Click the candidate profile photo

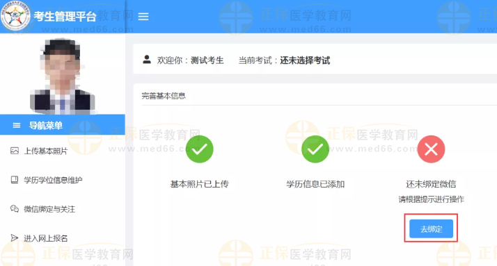click(x=63, y=76)
